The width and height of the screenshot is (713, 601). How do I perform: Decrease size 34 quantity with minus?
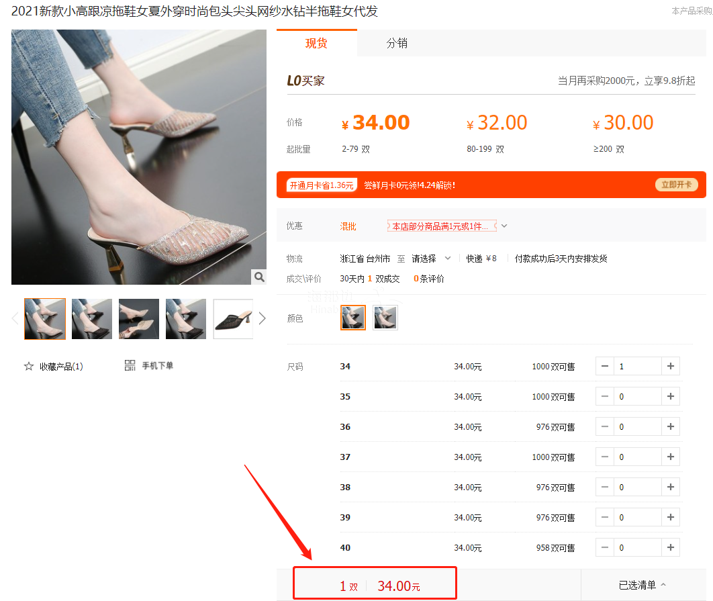click(605, 366)
